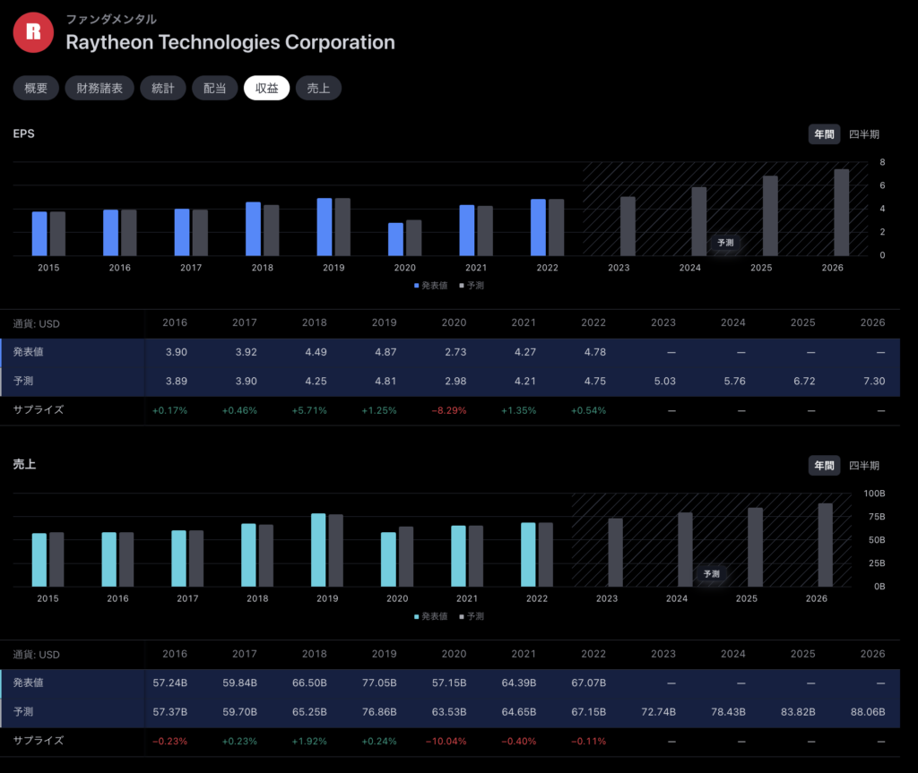Click revenue reported value 57.24B
918x773 pixels.
169,683
